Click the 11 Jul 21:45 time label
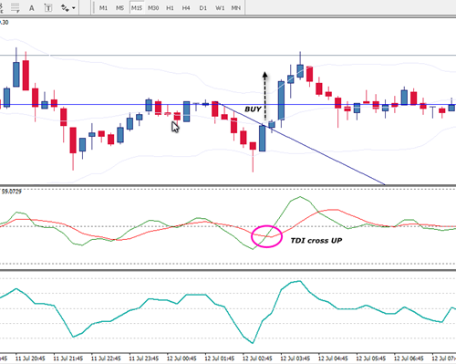456x364 pixels. 68,359
